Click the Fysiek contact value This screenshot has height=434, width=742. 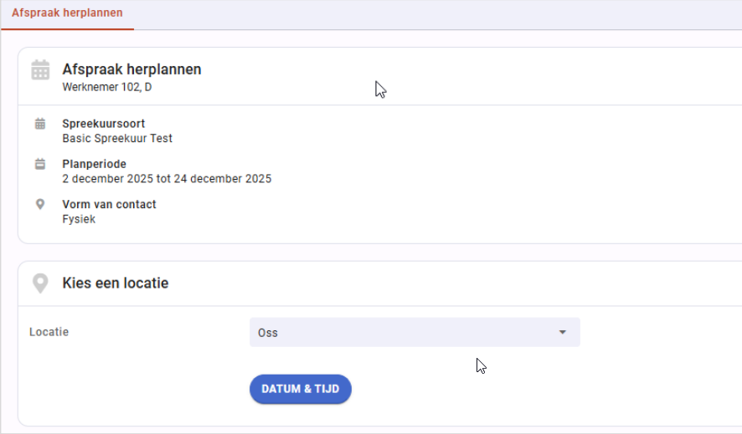coord(79,219)
